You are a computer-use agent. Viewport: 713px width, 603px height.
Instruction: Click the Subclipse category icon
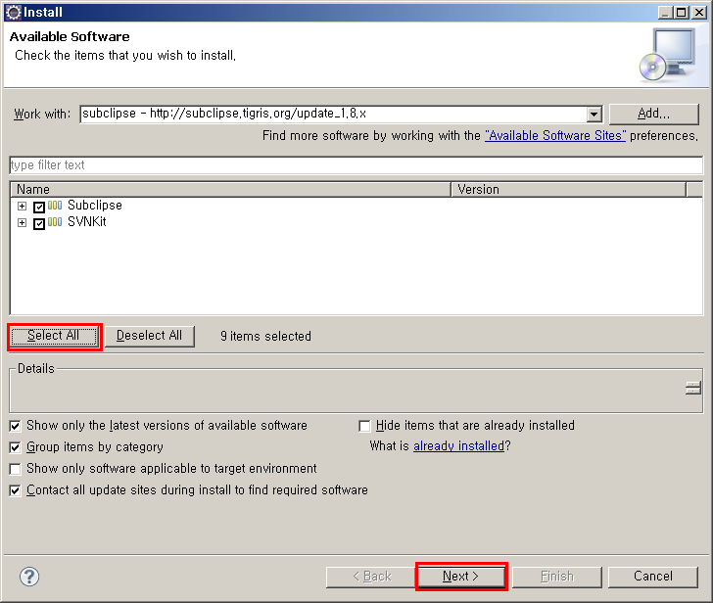tap(55, 206)
